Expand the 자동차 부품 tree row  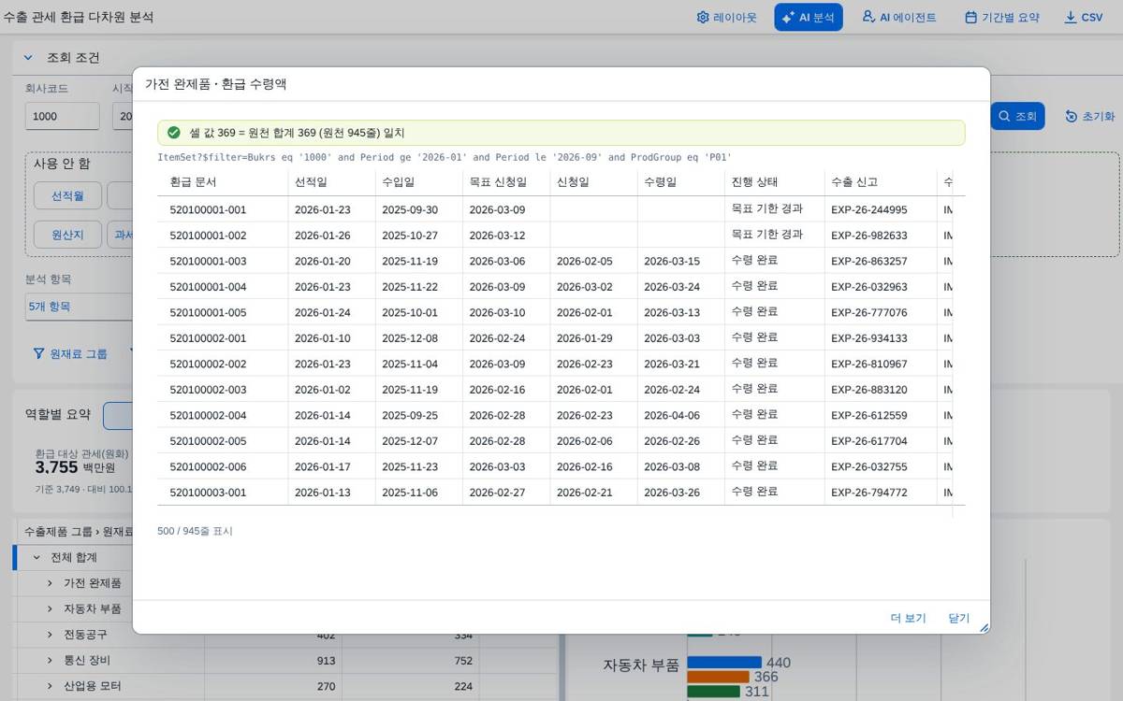click(x=50, y=608)
